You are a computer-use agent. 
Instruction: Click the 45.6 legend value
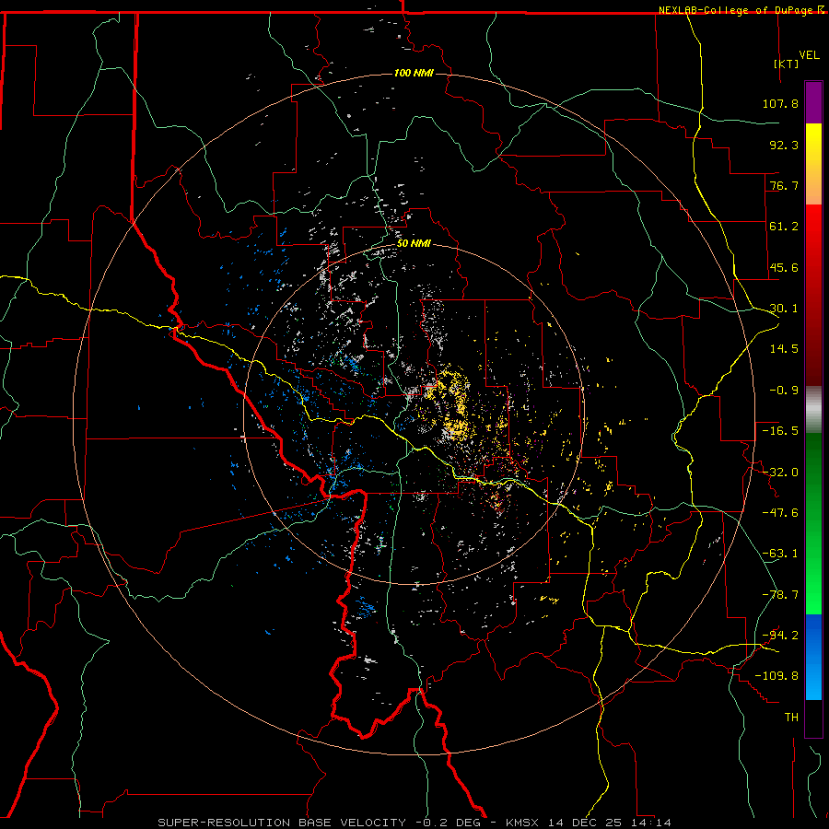click(x=784, y=267)
